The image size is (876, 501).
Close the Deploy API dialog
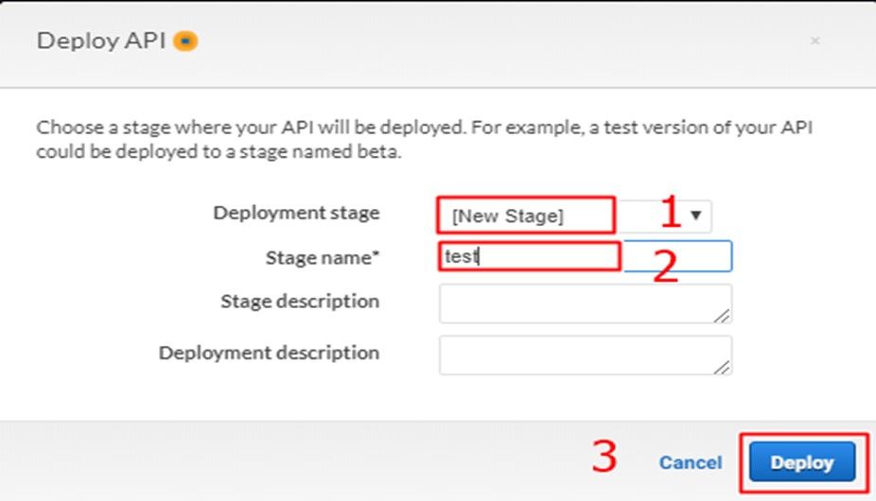815,42
